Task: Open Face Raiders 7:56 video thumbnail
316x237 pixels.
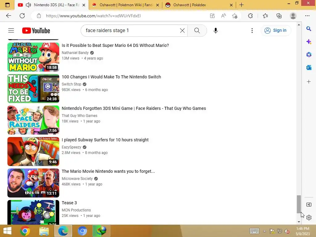Action: click(33, 120)
